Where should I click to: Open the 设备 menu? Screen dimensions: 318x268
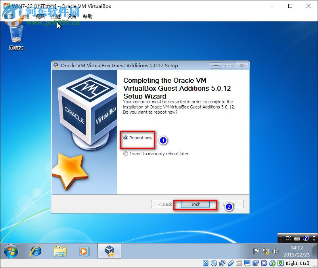[72, 16]
